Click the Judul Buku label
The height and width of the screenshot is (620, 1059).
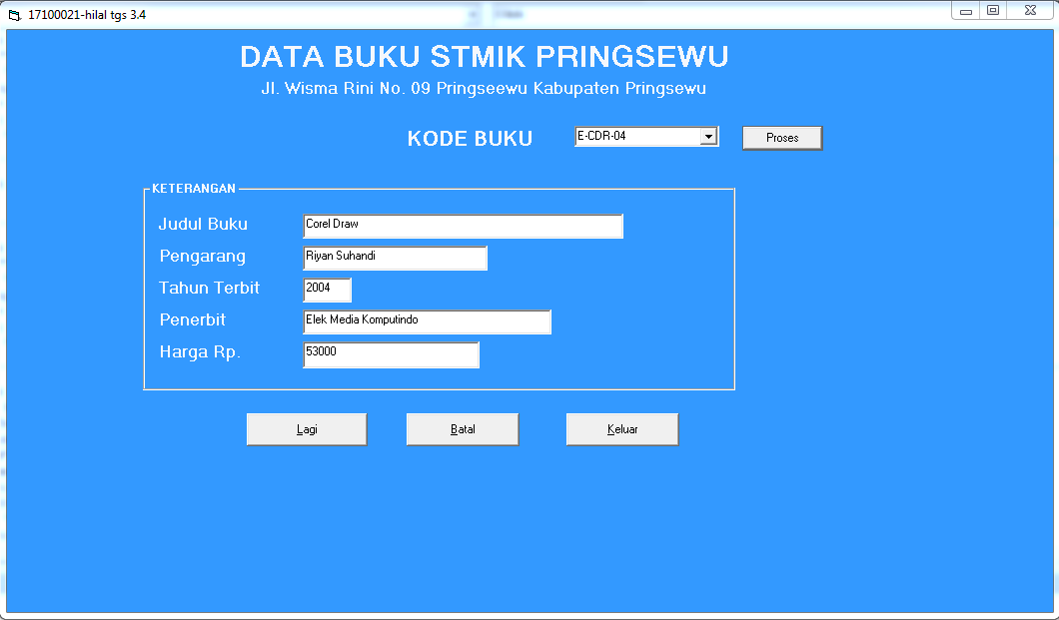pyautogui.click(x=203, y=224)
